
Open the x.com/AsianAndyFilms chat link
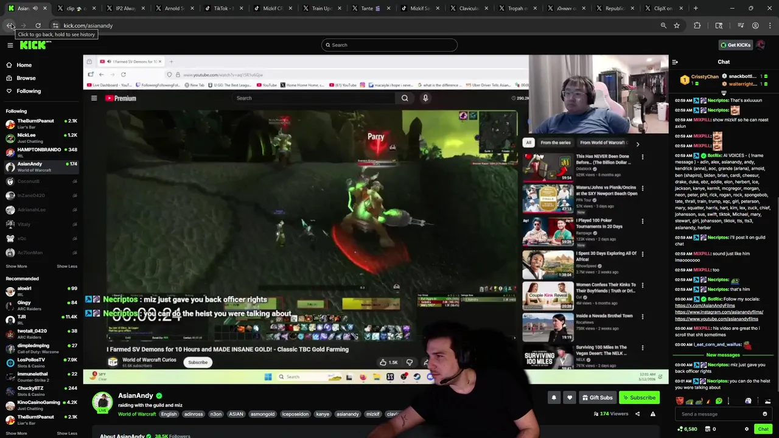click(705, 305)
